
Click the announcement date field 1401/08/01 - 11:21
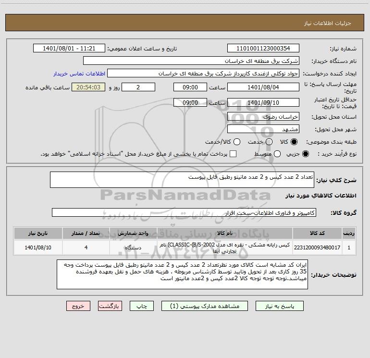point(69,48)
